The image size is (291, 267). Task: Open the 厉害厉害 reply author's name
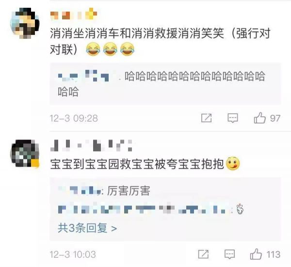(x=80, y=190)
